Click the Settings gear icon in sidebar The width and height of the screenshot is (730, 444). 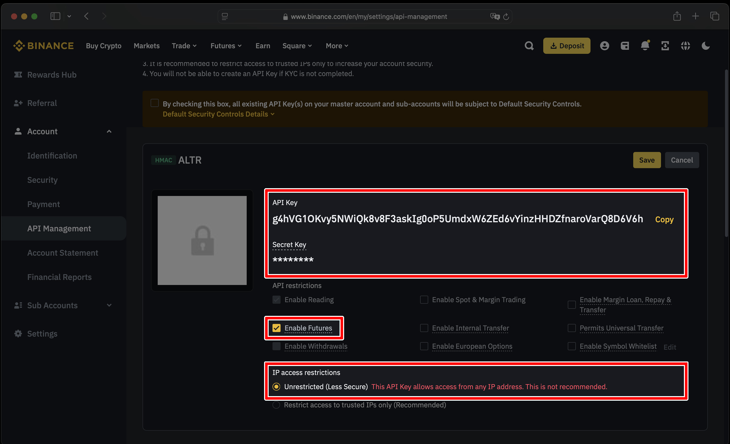click(x=18, y=334)
